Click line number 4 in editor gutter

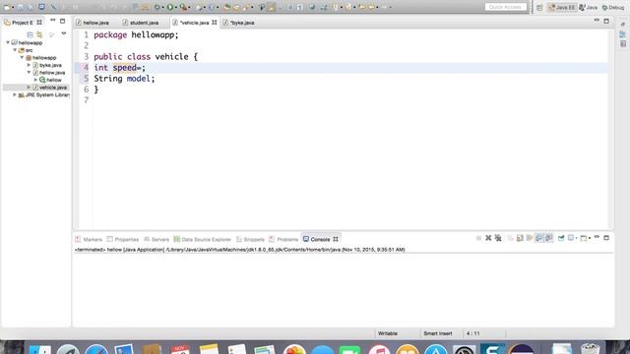pos(86,68)
